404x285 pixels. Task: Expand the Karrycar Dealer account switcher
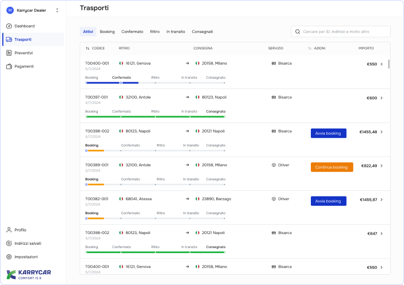click(57, 10)
